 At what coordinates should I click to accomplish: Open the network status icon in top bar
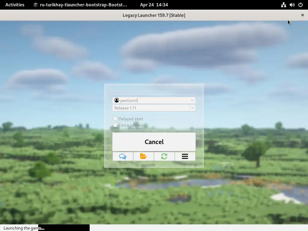point(283,5)
